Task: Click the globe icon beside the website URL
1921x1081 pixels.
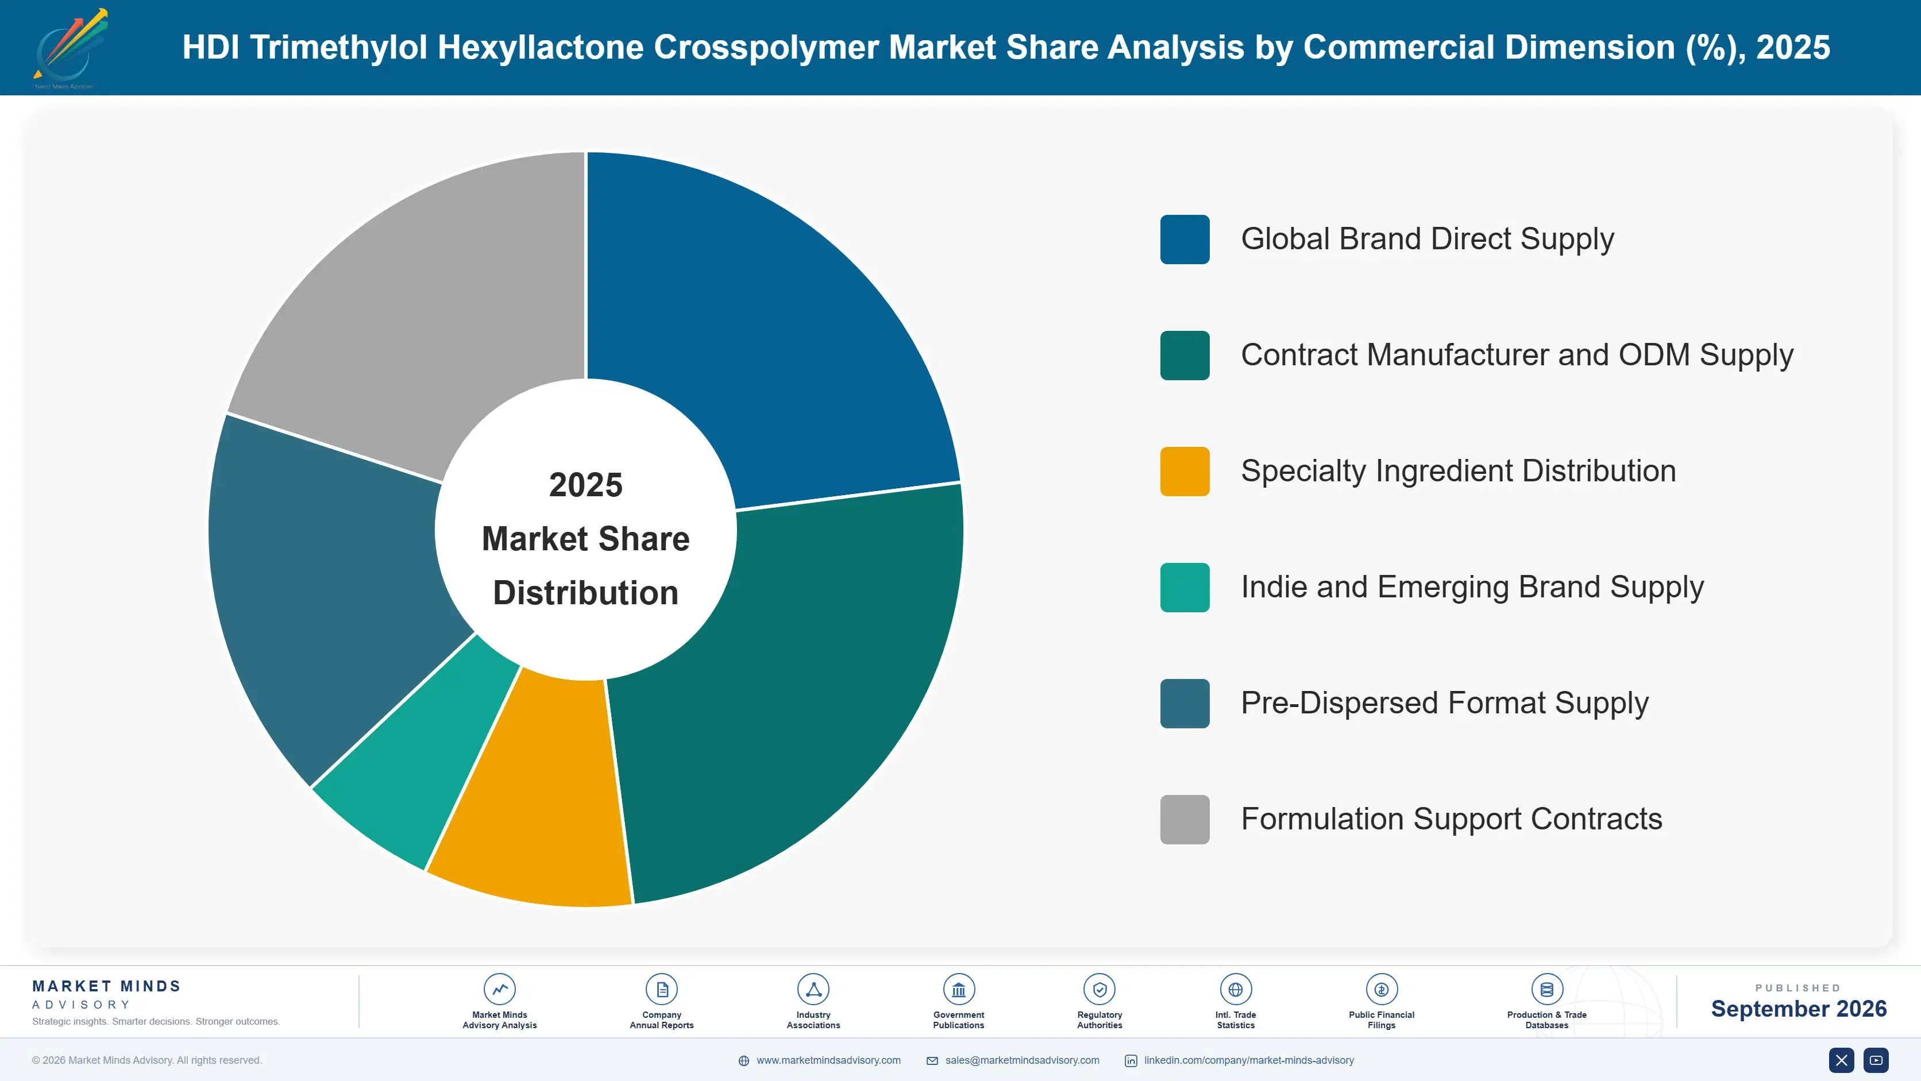Action: (743, 1061)
